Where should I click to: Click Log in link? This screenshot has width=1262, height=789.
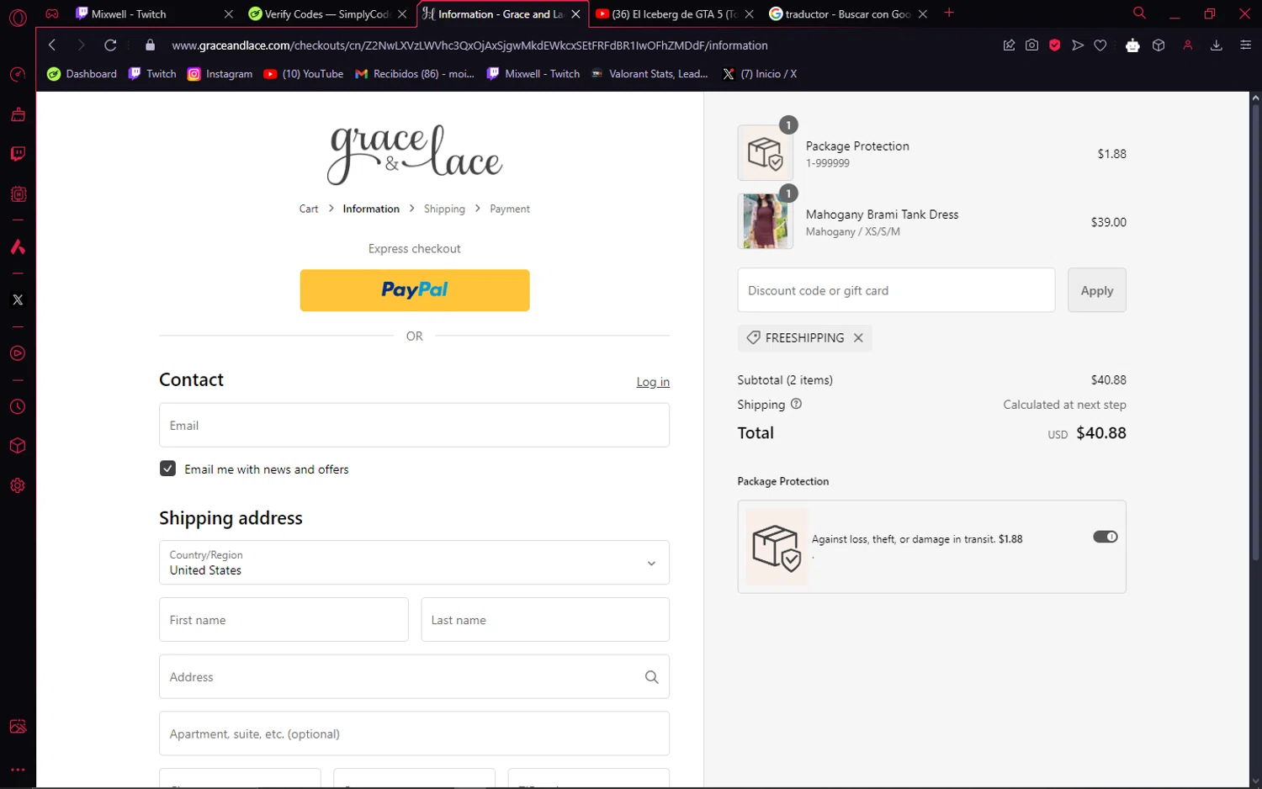click(653, 382)
